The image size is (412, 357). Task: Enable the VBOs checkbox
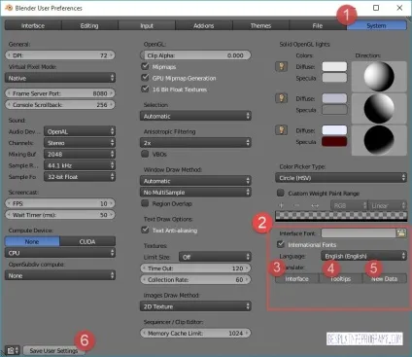(145, 154)
